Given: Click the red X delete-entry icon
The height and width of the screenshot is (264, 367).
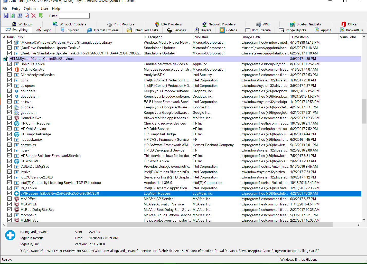Looking at the screenshot, I should coord(33,16).
